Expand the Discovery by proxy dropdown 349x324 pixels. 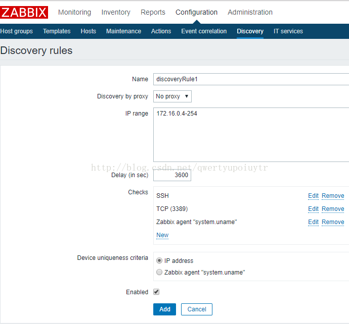point(172,96)
